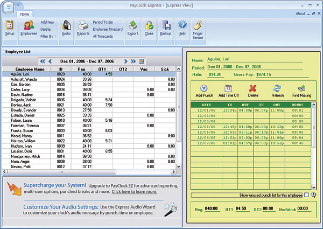The width and height of the screenshot is (323, 229).
Task: Open the About menu
Action: tap(300, 13)
